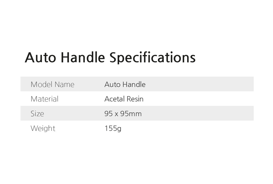Click the first 95 in the Size value

108,114
